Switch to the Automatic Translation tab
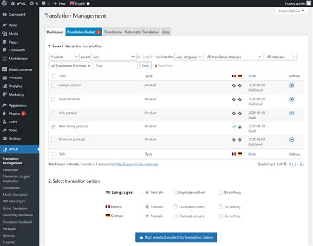 (x=142, y=32)
